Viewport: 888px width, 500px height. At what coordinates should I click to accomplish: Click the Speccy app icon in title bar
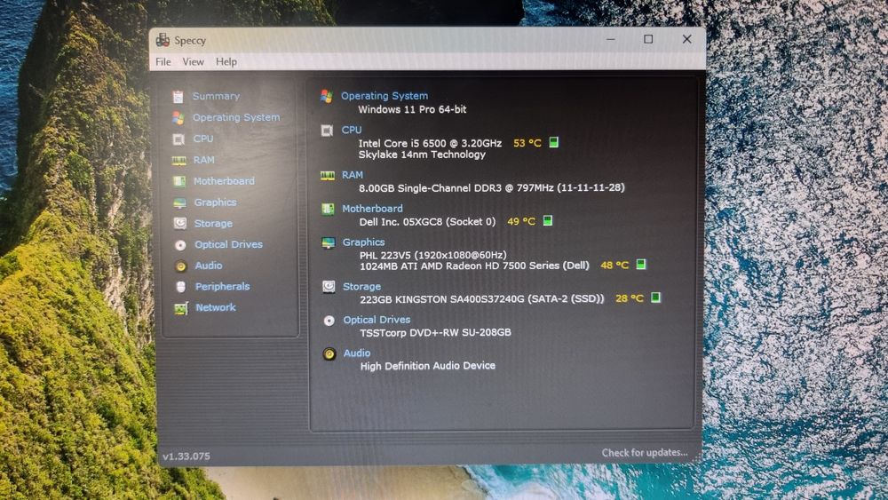163,40
